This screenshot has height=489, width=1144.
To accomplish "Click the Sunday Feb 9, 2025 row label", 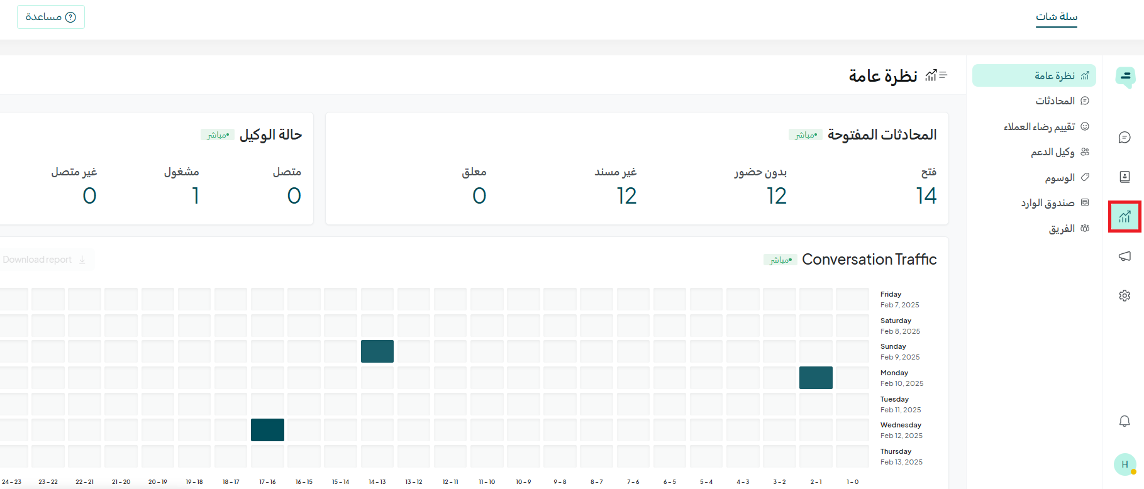I will [900, 351].
